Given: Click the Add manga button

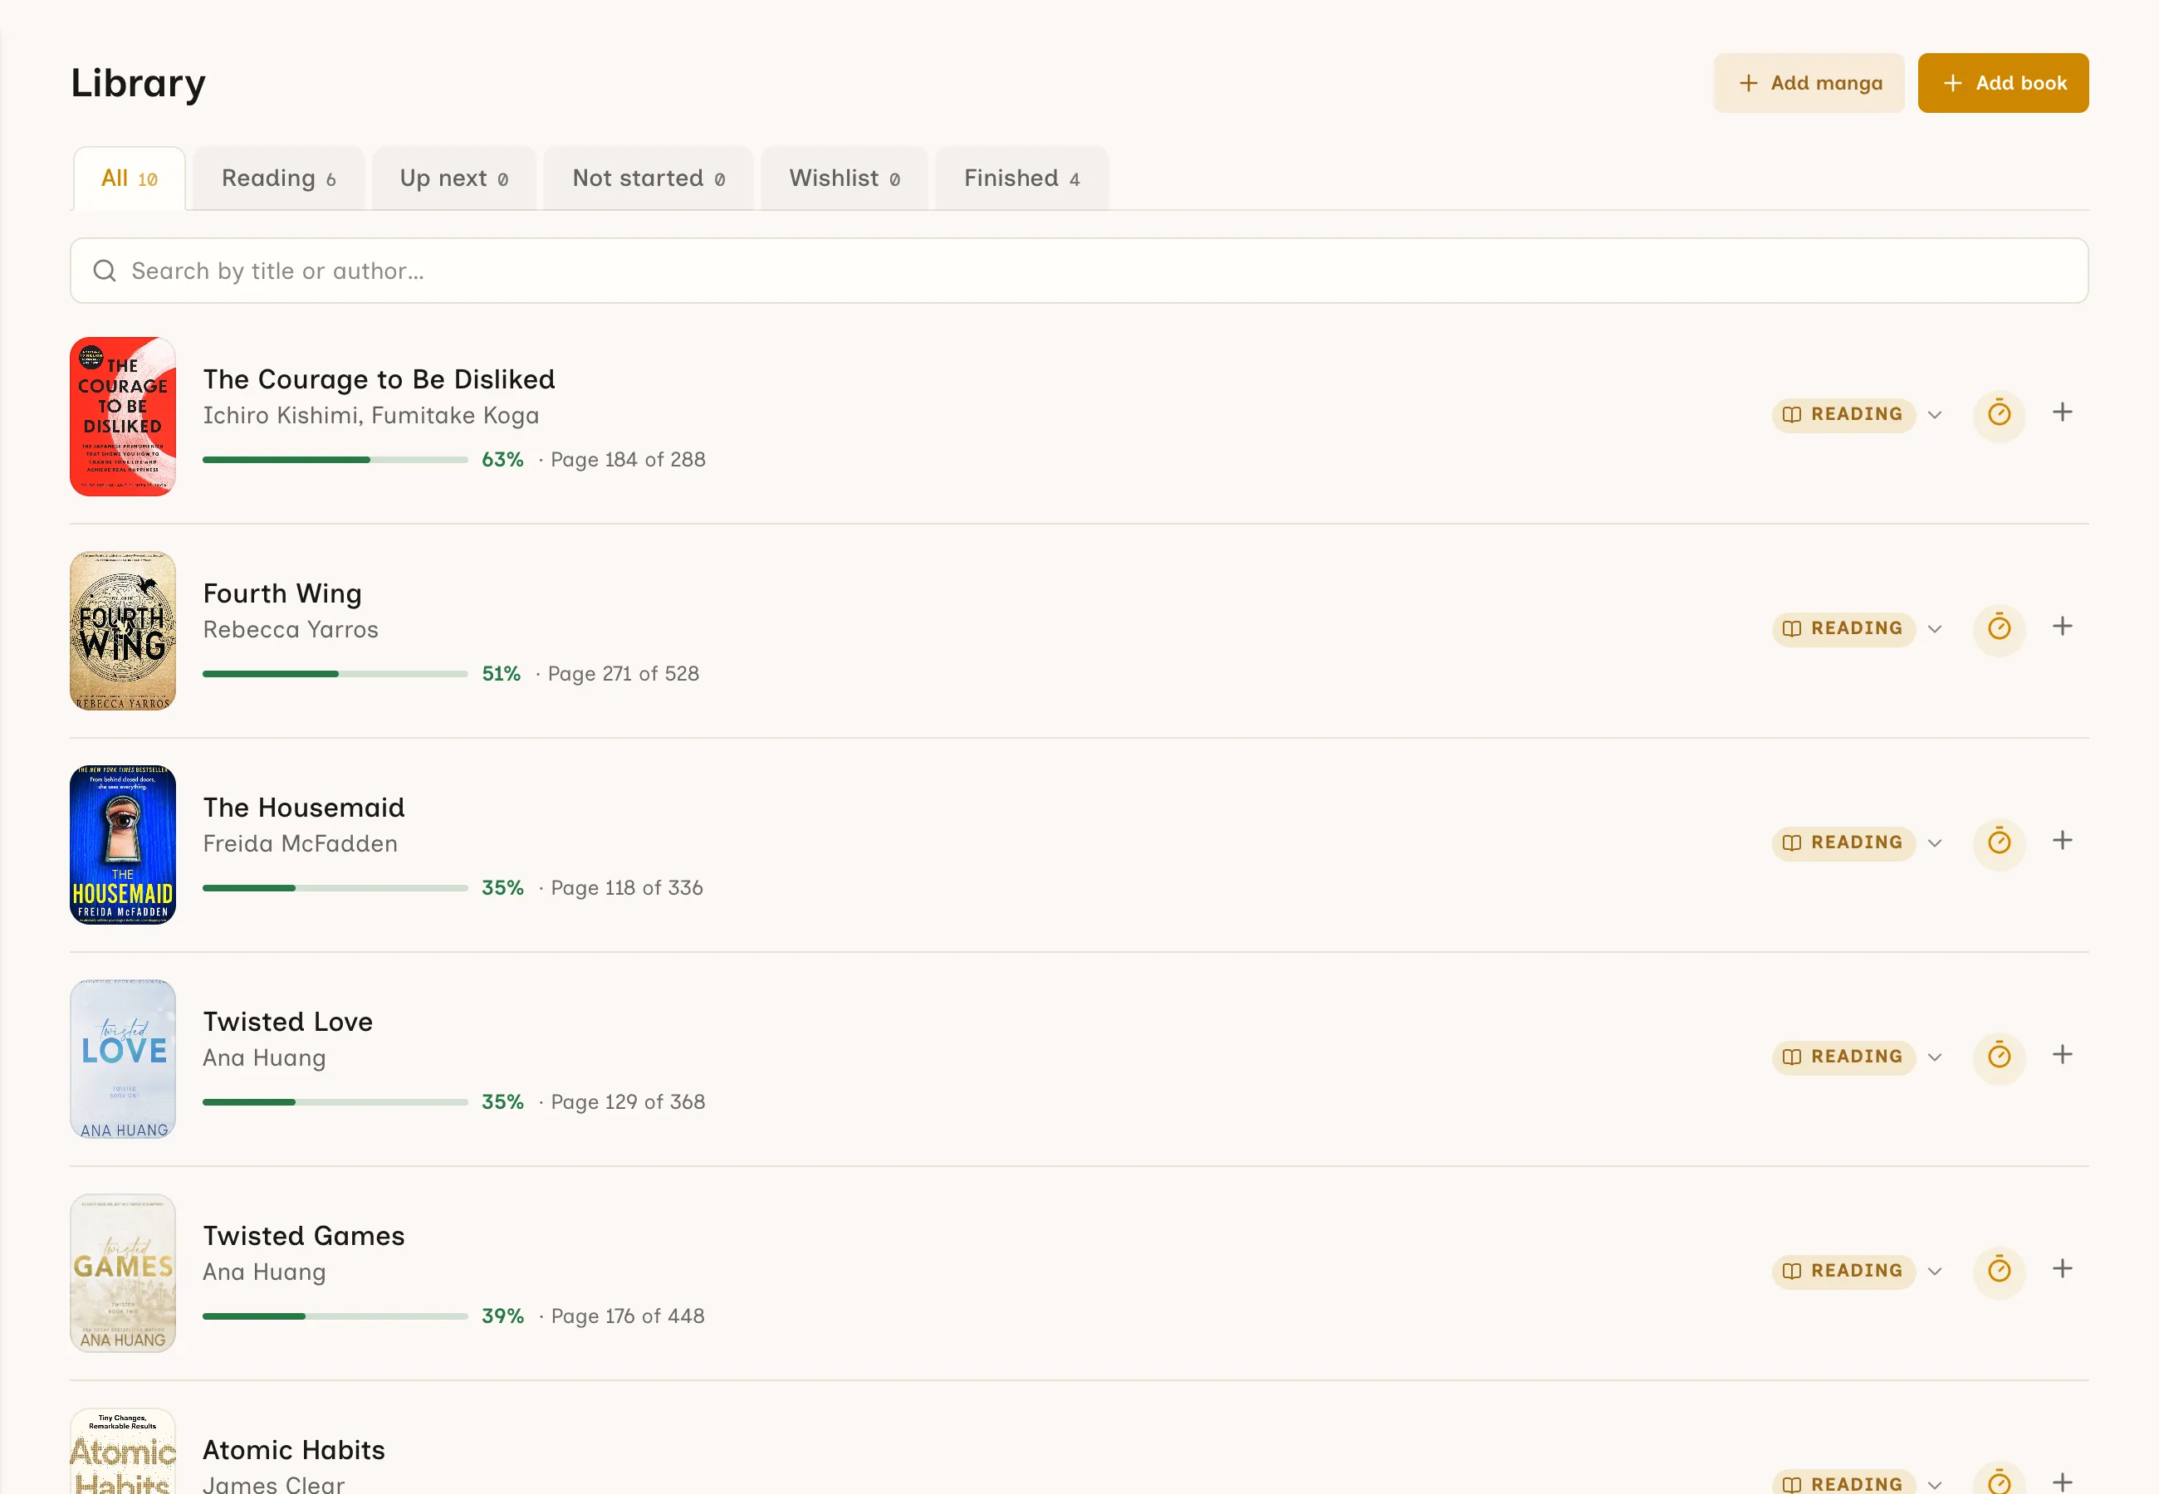Looking at the screenshot, I should pyautogui.click(x=1809, y=83).
